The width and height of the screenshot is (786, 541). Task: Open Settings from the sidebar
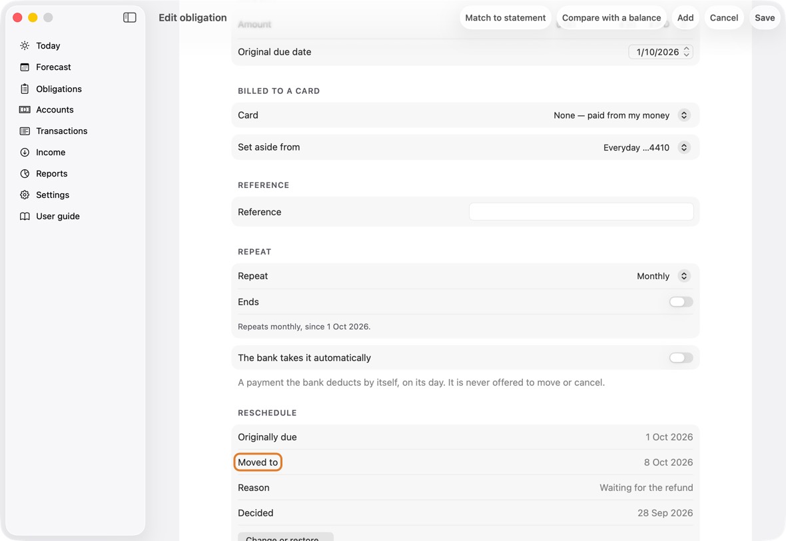(53, 195)
